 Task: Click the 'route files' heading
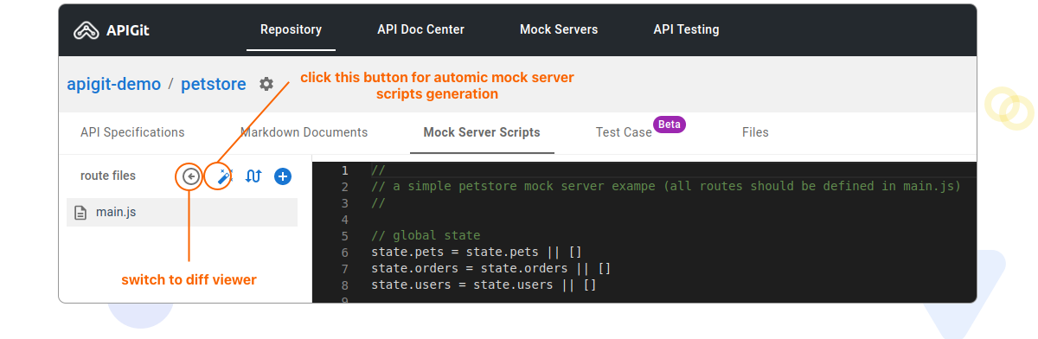click(108, 176)
